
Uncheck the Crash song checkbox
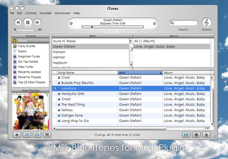[x=59, y=99]
